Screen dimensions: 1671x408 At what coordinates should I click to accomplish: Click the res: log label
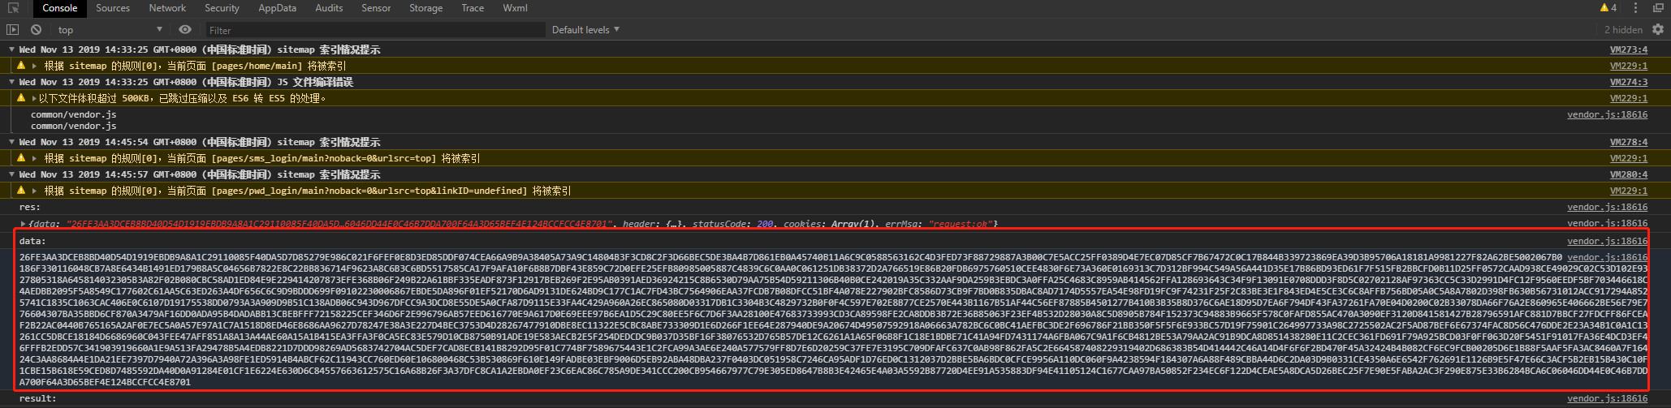[x=30, y=207]
